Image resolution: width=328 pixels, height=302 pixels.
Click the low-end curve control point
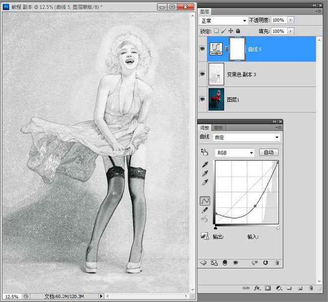coord(216,213)
